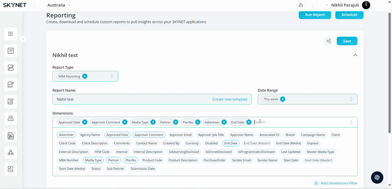Open the Report Type dropdown
Viewport: 392px width, 189px height.
coord(112,76)
